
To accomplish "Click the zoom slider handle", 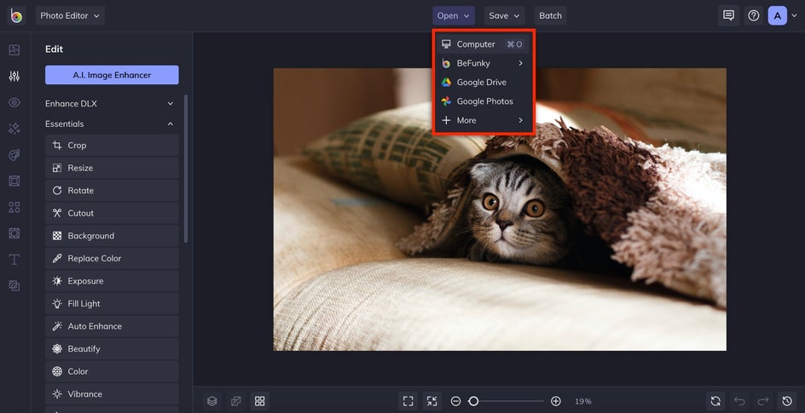I will tap(473, 401).
